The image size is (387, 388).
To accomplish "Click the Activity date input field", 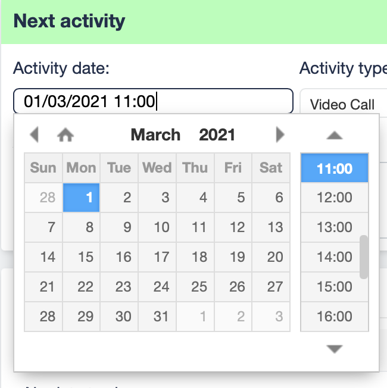I will tap(153, 102).
